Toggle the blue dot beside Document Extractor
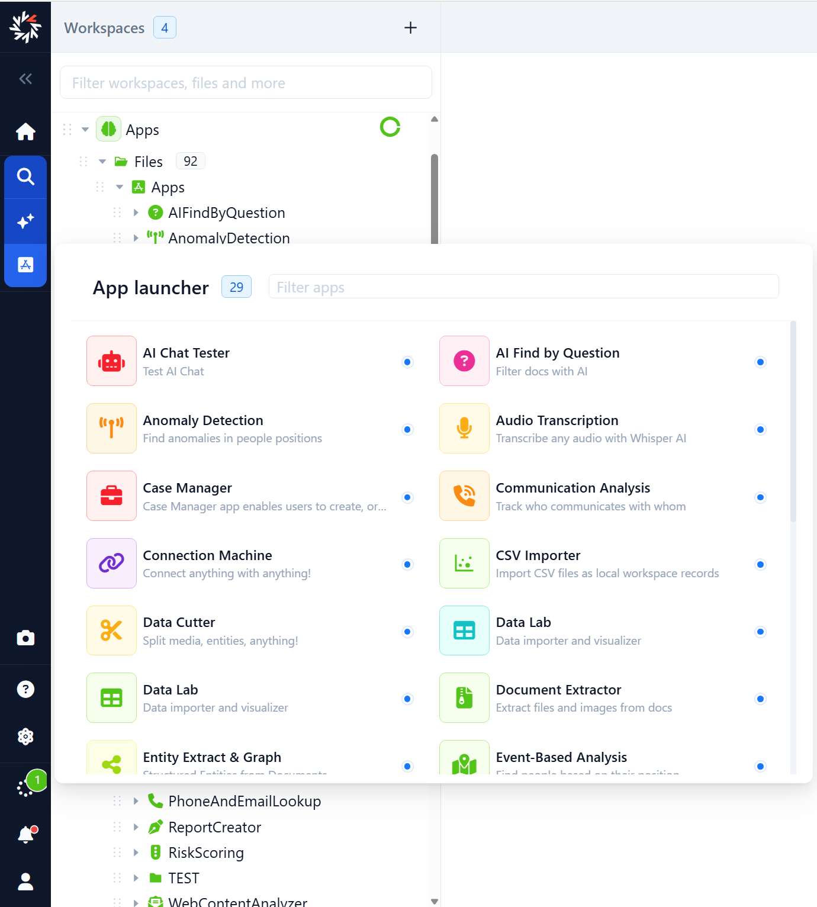Viewport: 817px width, 907px height. [761, 699]
